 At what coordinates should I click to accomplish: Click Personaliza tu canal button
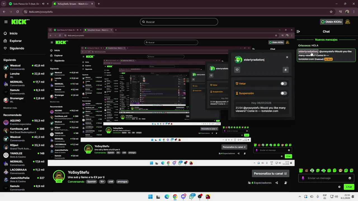pyautogui.click(x=270, y=173)
